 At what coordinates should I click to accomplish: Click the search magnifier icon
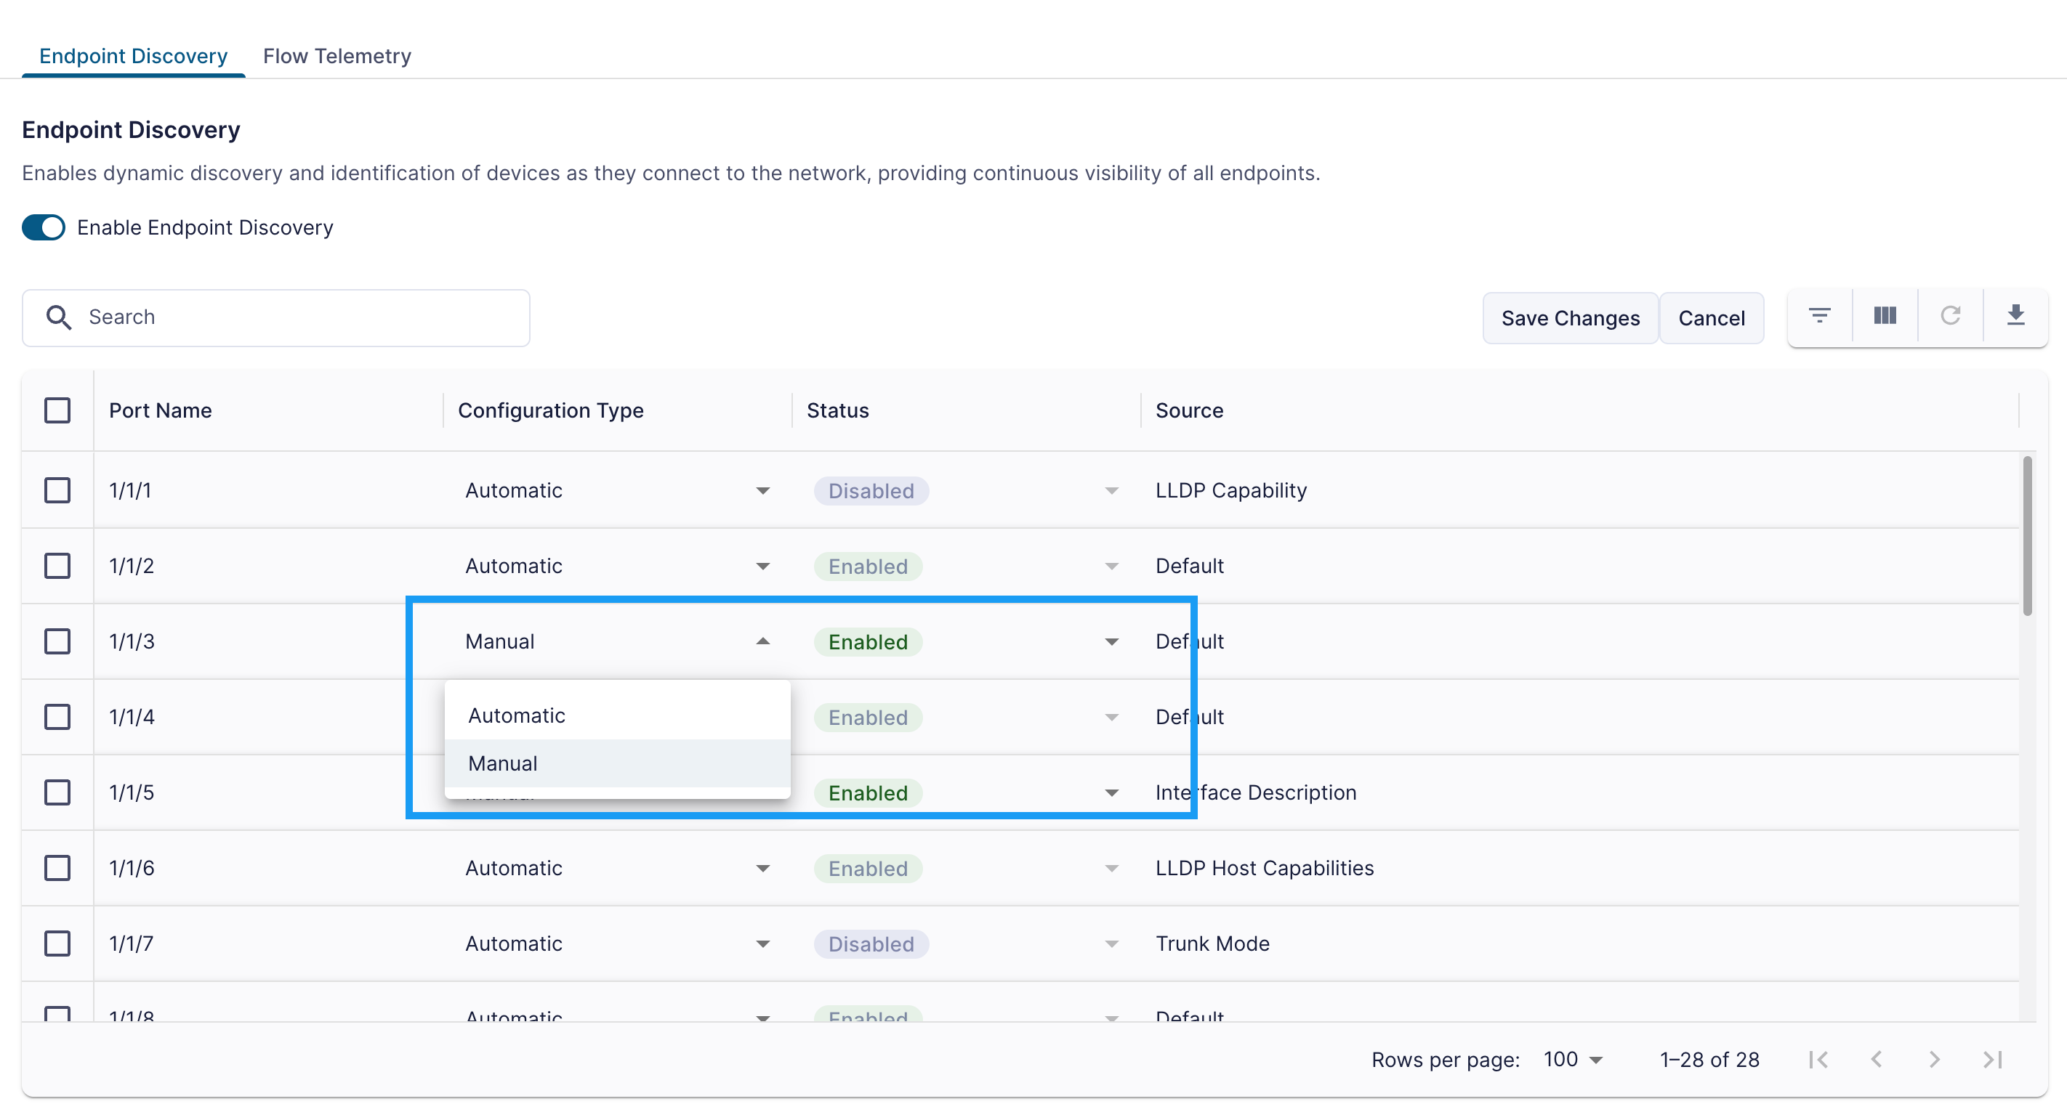pyautogui.click(x=59, y=317)
